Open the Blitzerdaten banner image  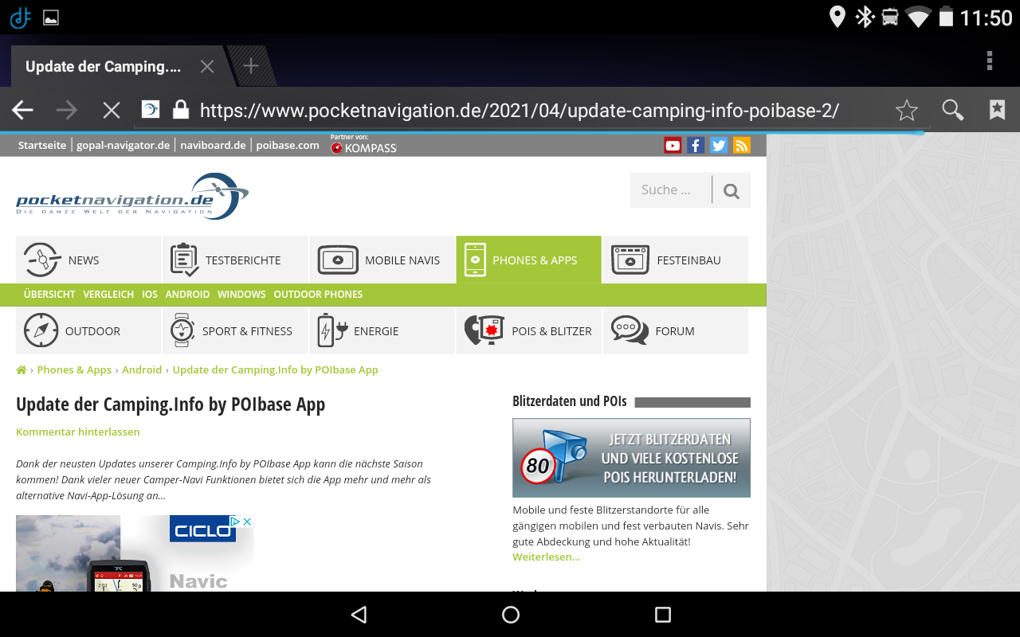[x=631, y=458]
